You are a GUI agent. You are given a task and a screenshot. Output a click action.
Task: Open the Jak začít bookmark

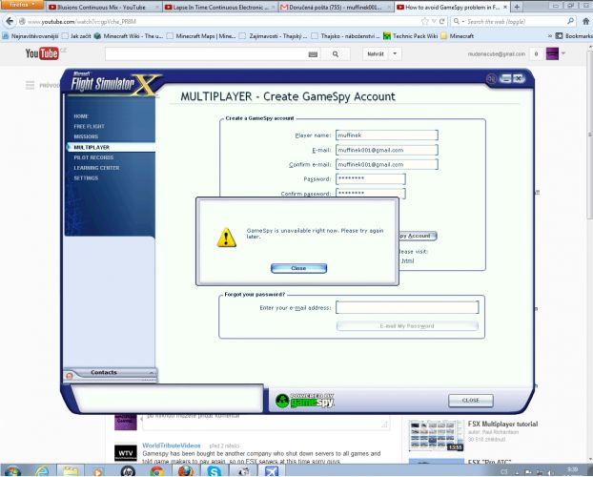point(76,36)
